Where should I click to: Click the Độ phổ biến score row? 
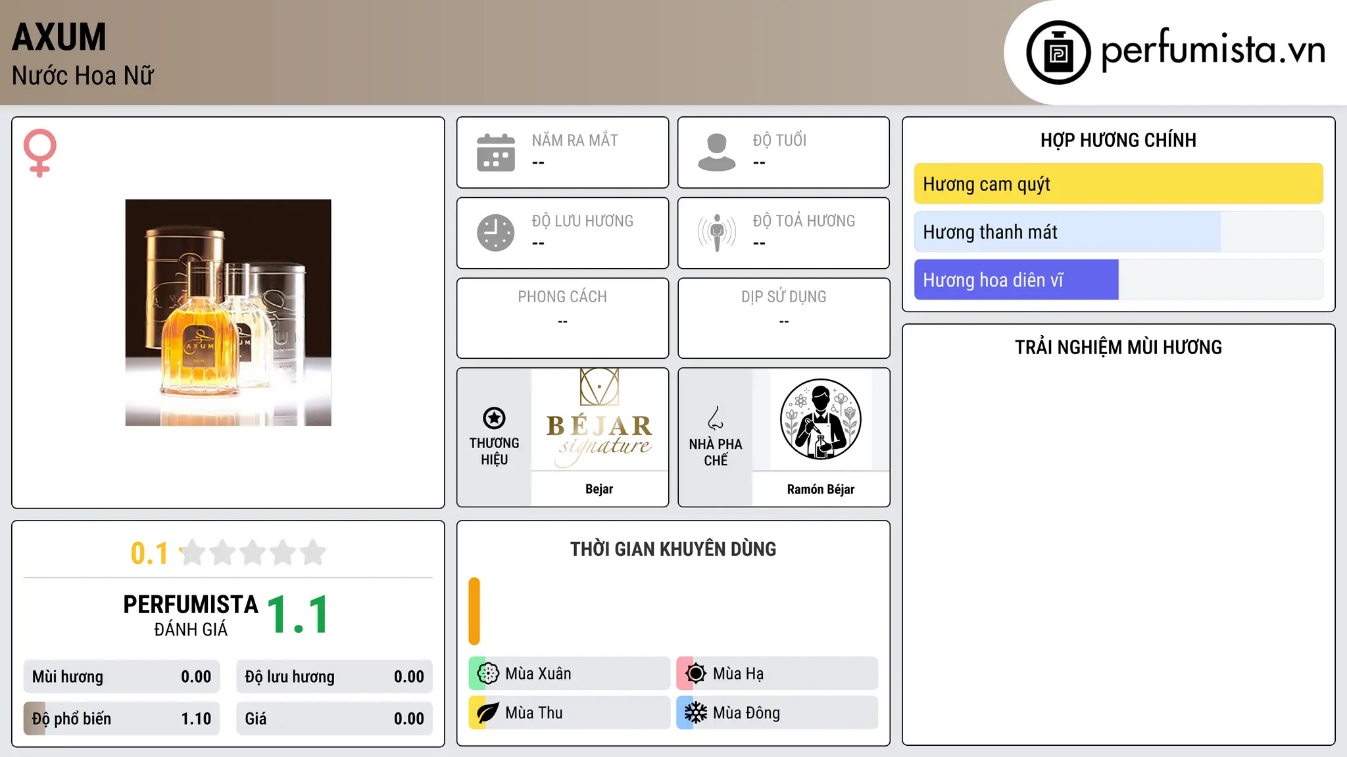pyautogui.click(x=122, y=719)
